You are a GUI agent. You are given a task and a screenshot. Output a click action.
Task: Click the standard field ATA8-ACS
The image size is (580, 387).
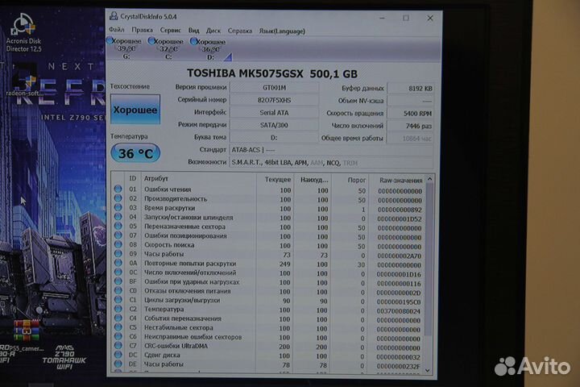click(331, 150)
